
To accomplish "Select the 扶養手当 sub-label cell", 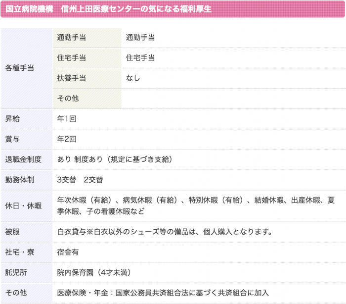I will click(72, 78).
